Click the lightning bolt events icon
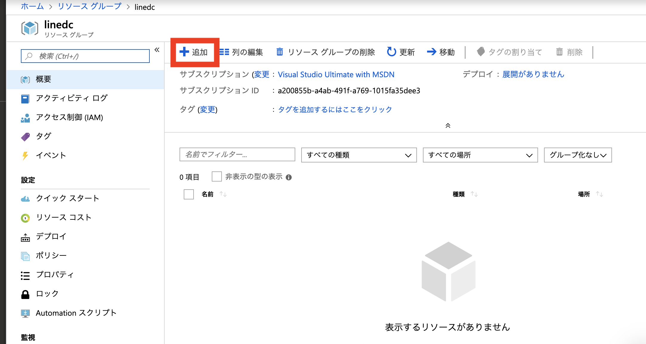The image size is (646, 344). (x=25, y=156)
